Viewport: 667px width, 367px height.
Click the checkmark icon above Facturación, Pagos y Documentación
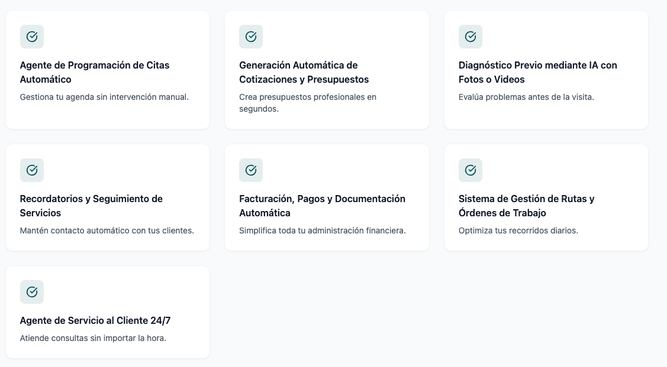251,170
